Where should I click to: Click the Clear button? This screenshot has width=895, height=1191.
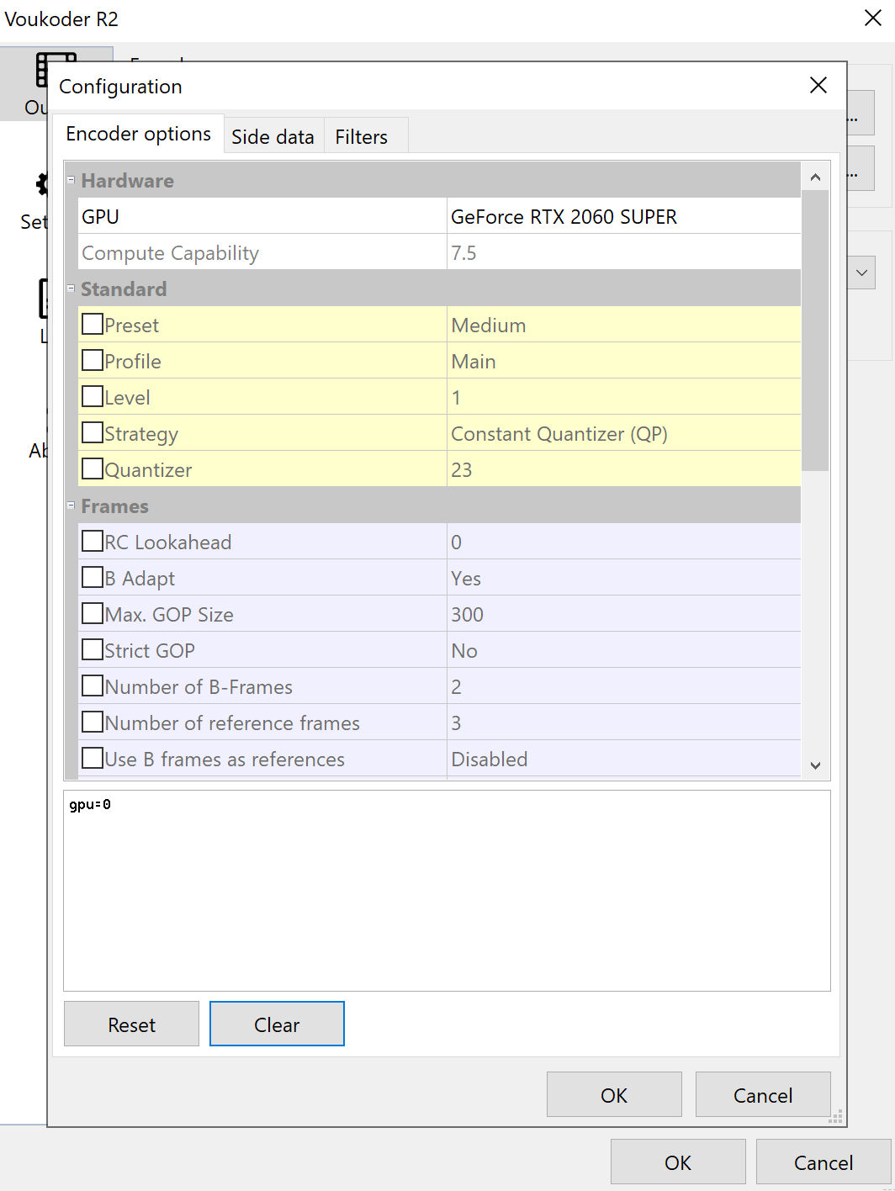[277, 1024]
